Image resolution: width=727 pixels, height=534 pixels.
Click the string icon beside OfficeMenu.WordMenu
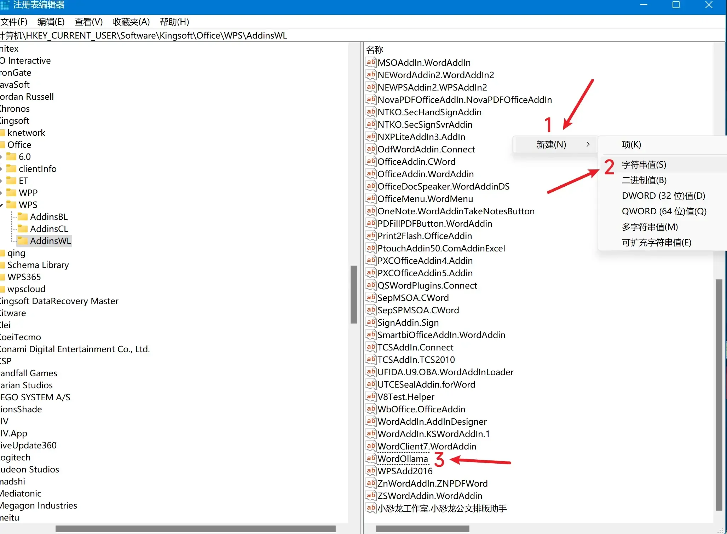point(371,198)
